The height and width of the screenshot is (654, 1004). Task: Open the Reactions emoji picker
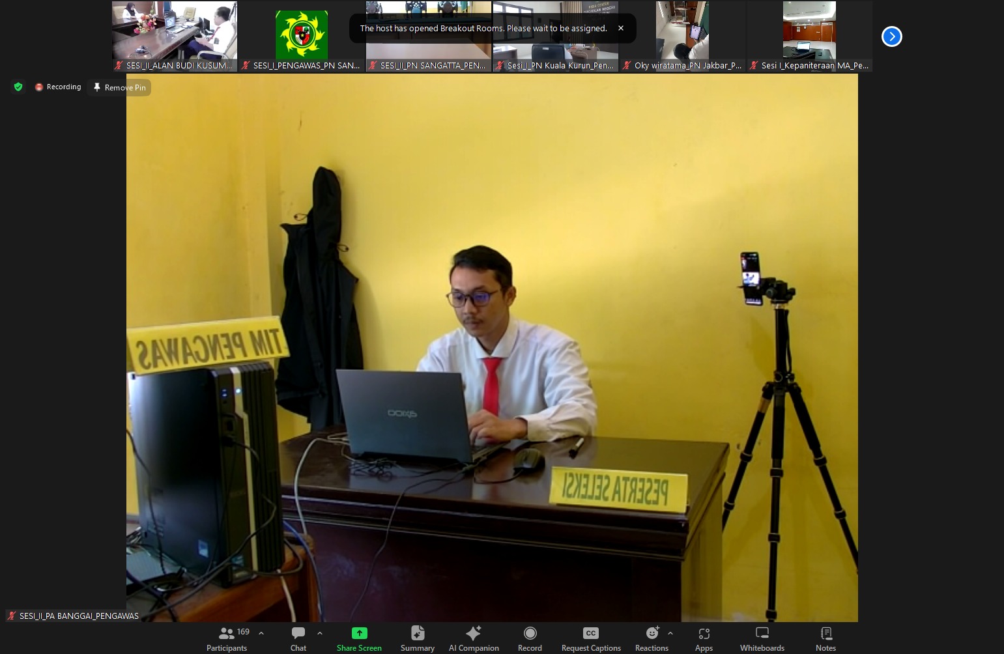coord(652,638)
